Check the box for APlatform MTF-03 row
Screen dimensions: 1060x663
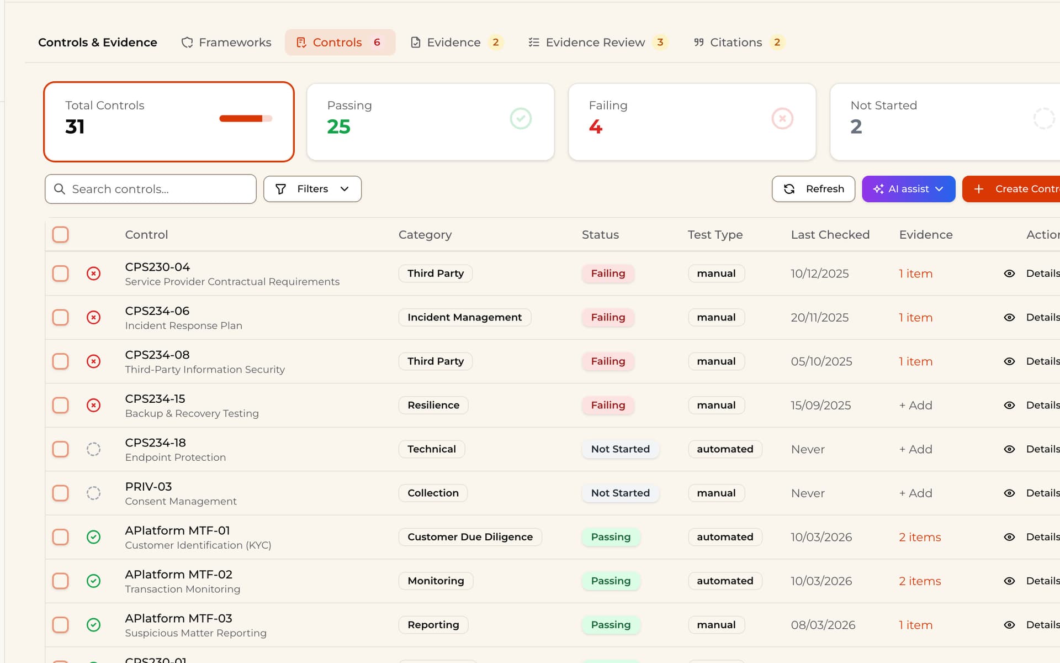[61, 625]
